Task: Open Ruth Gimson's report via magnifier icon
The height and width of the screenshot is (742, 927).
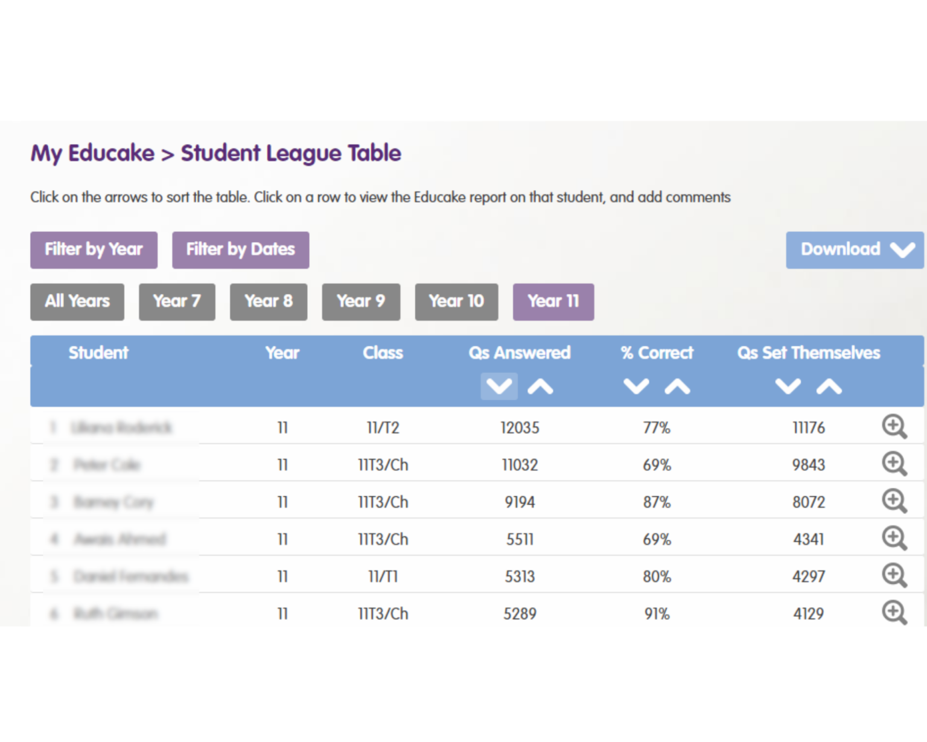Action: coord(894,613)
